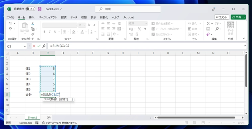Open the Insert Function fx button
This screenshot has width=252, height=129.
(x=44, y=46)
